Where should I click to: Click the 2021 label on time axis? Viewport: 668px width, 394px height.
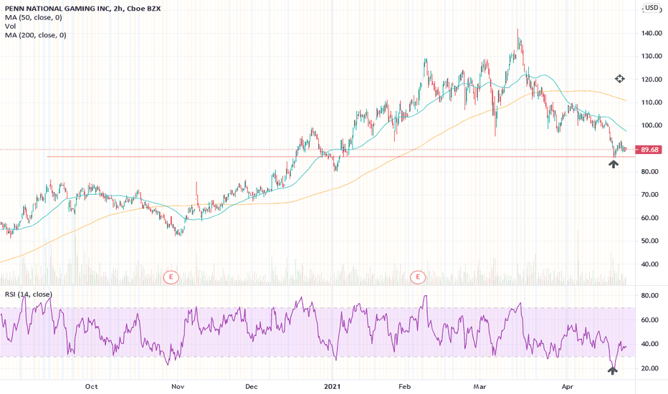point(333,387)
